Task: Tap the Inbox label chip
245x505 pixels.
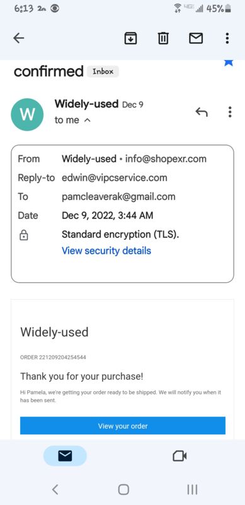Action: coord(103,71)
